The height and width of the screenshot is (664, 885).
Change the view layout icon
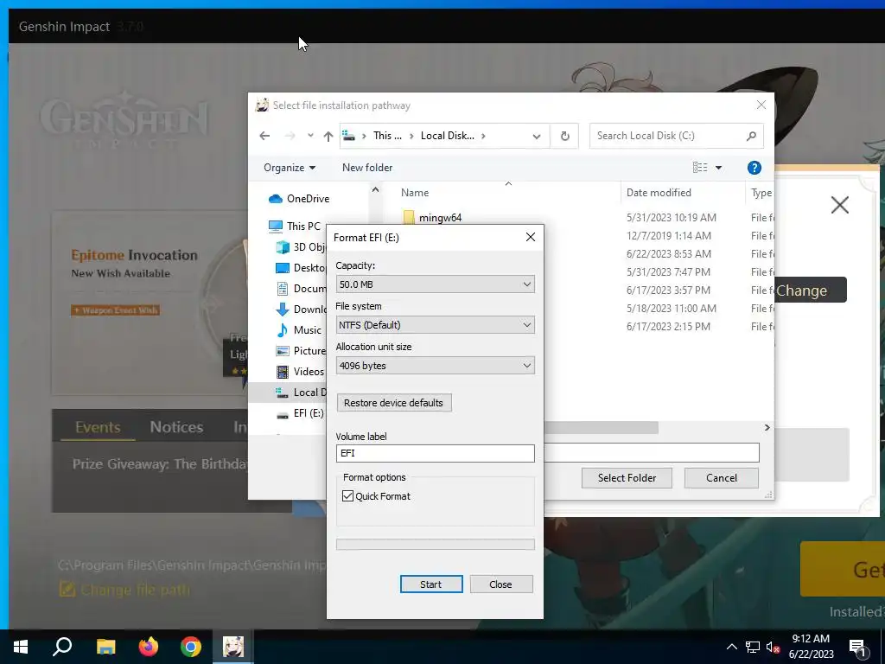700,168
